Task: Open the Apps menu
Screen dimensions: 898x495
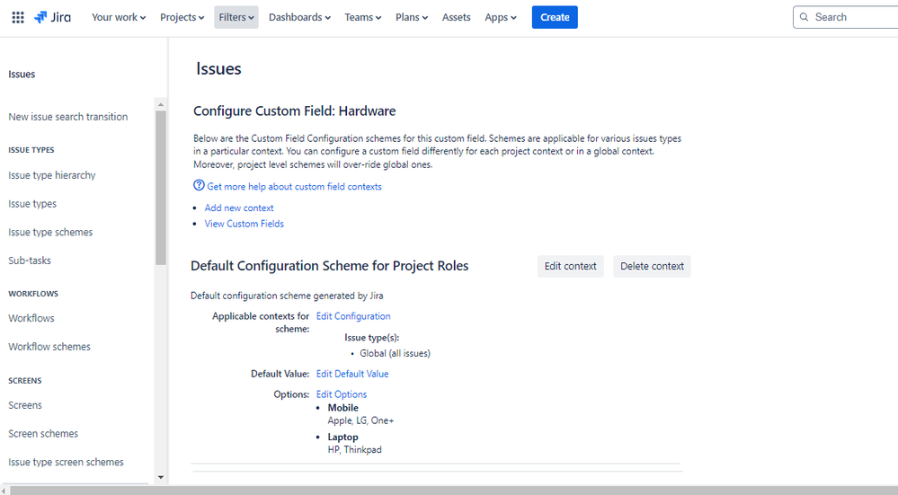Action: pos(501,17)
